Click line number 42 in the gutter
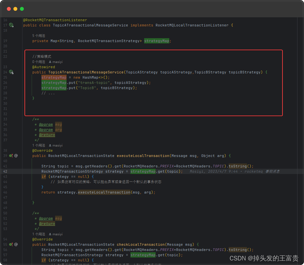The image size is (304, 265). (5, 171)
